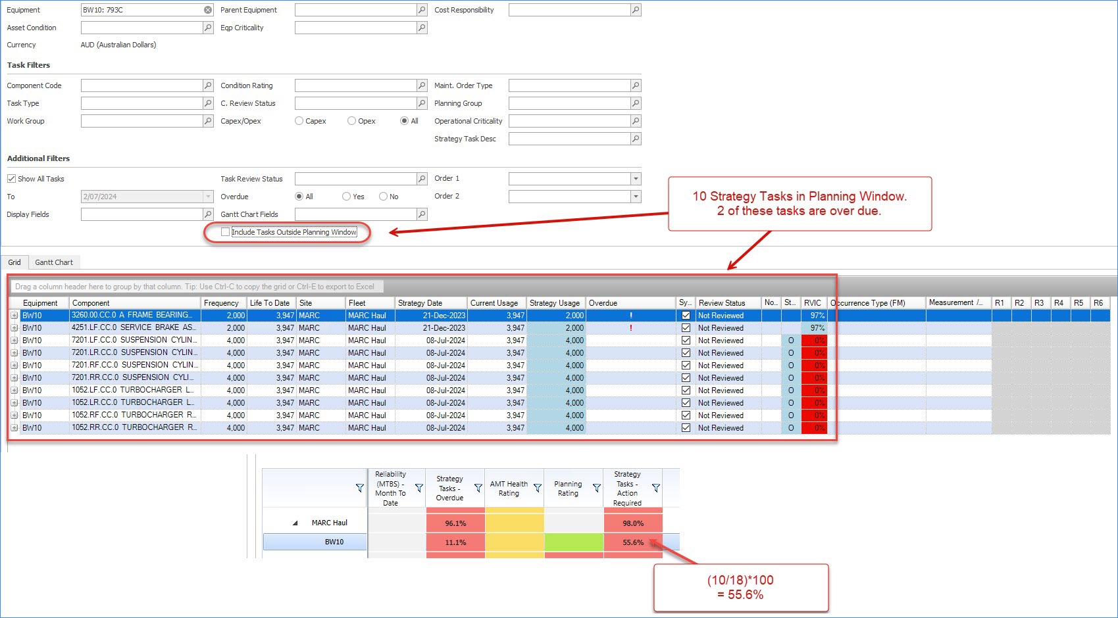
Task: Click the Equipment input field BW10: 793C
Action: click(x=141, y=10)
